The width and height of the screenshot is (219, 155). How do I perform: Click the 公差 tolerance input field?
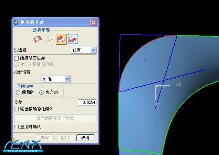click(x=87, y=102)
